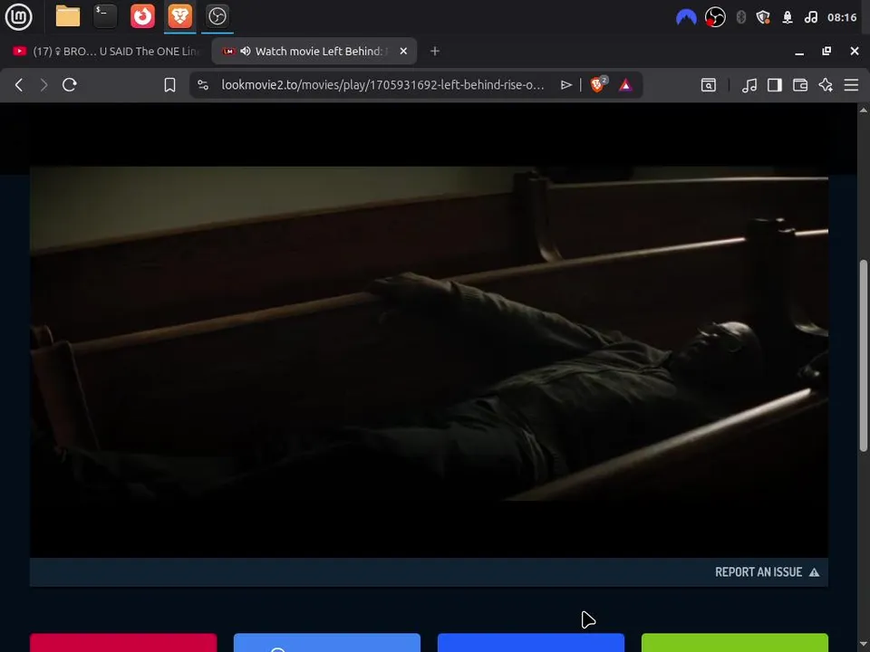Click the scrollbar down arrow
Viewport: 870px width, 652px height.
point(864,646)
